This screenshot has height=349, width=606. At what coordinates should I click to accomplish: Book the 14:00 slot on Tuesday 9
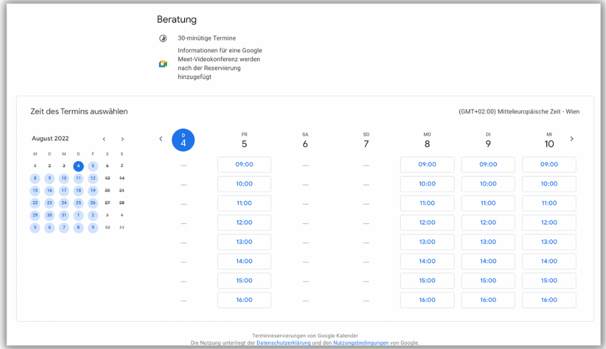click(488, 261)
